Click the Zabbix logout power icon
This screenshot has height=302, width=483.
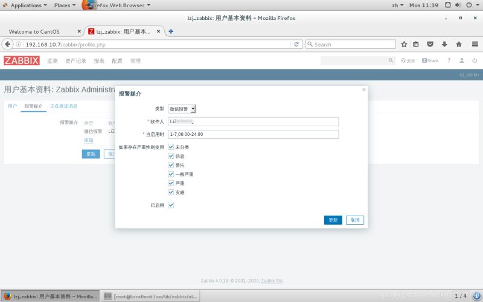click(475, 61)
